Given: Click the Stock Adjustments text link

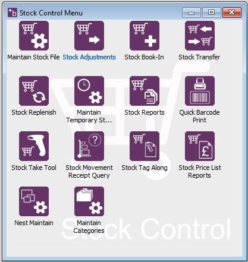Looking at the screenshot, I should [89, 57].
